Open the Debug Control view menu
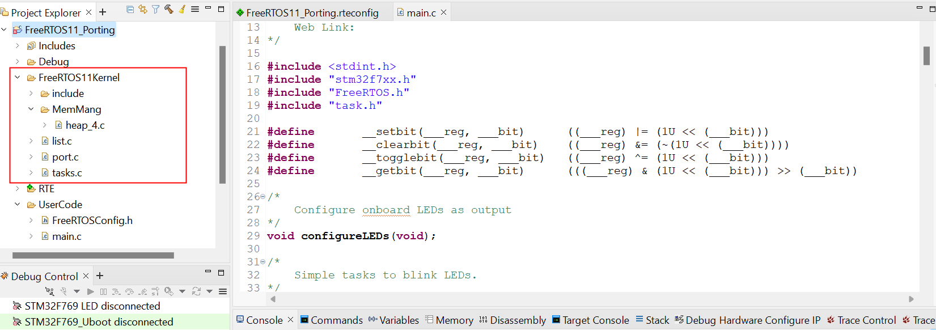 (x=223, y=291)
